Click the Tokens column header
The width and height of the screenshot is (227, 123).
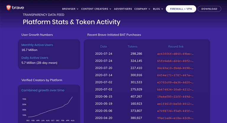[132, 47]
